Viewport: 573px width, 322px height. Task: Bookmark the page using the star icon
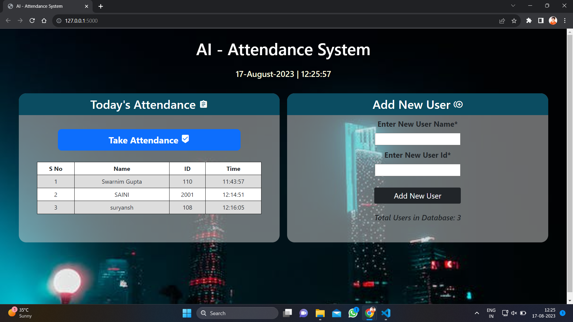(514, 21)
